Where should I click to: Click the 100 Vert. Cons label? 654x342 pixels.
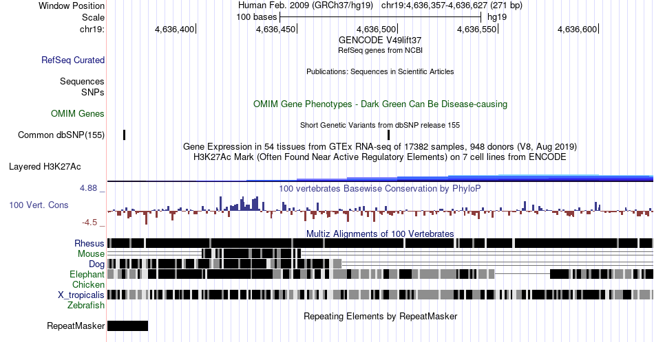click(x=39, y=205)
